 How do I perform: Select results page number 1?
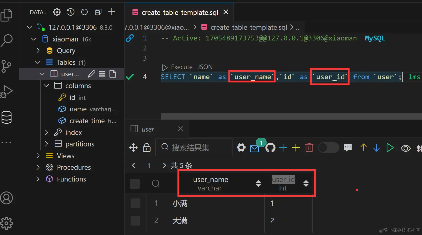tap(149, 166)
